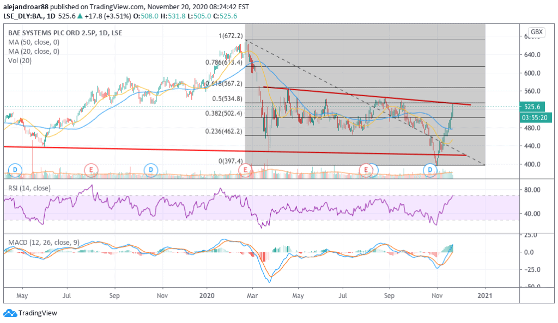Click the dividend marker near November 2020
The width and height of the screenshot is (558, 323).
coord(430,170)
